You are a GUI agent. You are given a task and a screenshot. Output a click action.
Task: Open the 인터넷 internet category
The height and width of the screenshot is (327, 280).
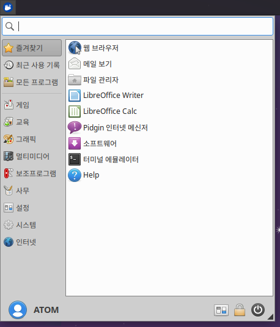pyautogui.click(x=32, y=242)
